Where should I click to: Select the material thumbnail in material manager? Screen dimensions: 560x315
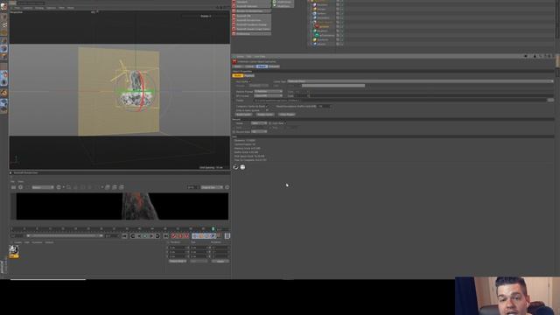pos(14,251)
